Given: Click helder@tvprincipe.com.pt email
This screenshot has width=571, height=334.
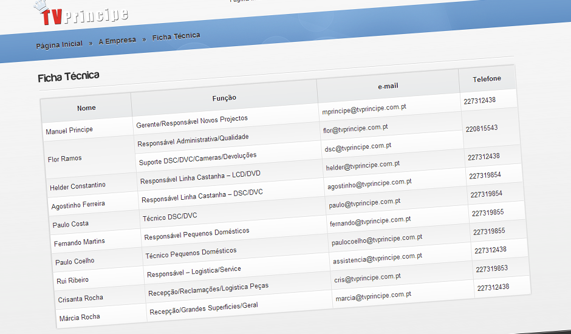Looking at the screenshot, I should [363, 166].
